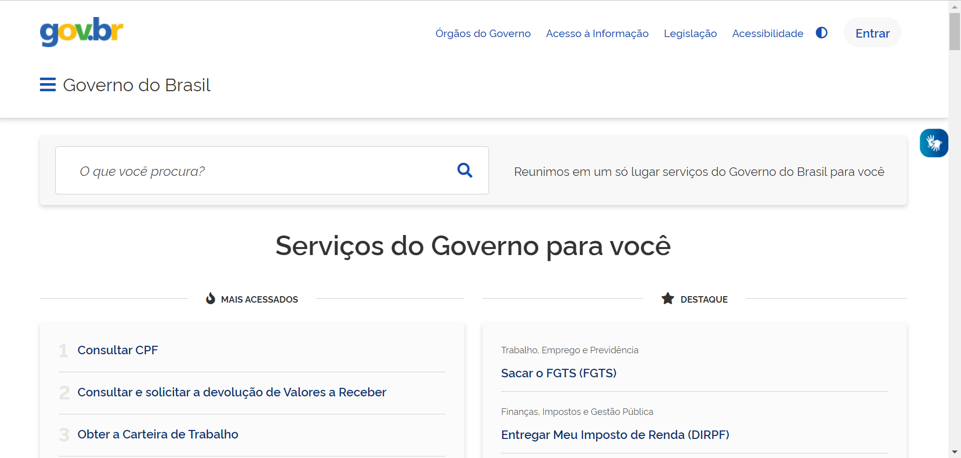Click the magnifying glass search icon

click(x=464, y=170)
